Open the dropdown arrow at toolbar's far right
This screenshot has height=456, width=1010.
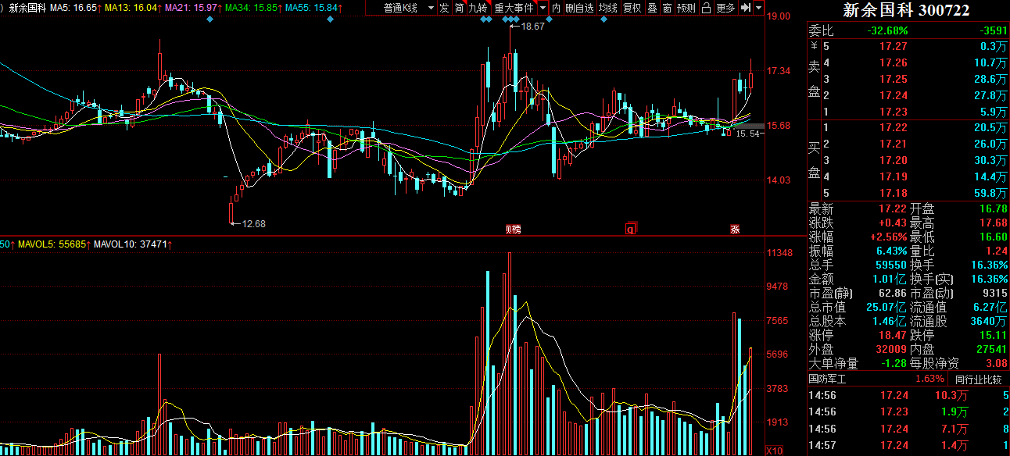click(758, 8)
